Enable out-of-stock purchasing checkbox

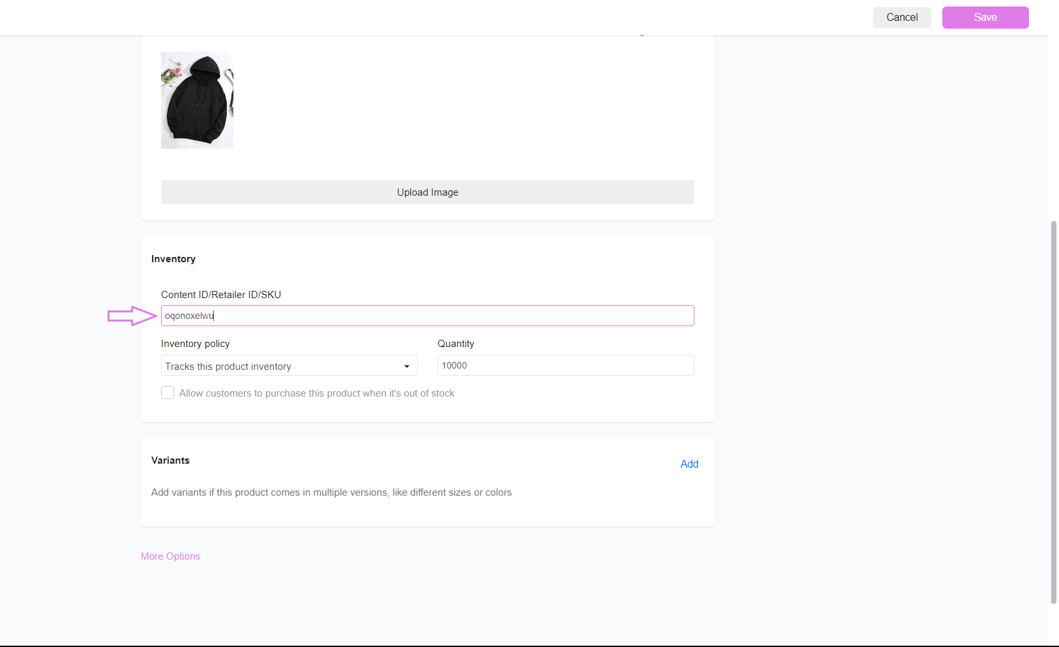coord(168,393)
